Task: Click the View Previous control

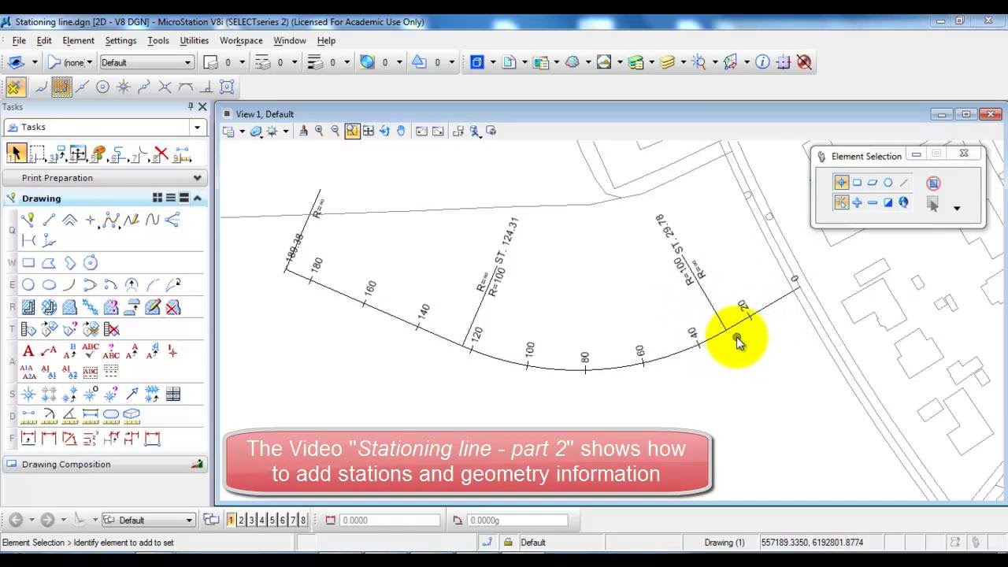Action: pos(421,132)
